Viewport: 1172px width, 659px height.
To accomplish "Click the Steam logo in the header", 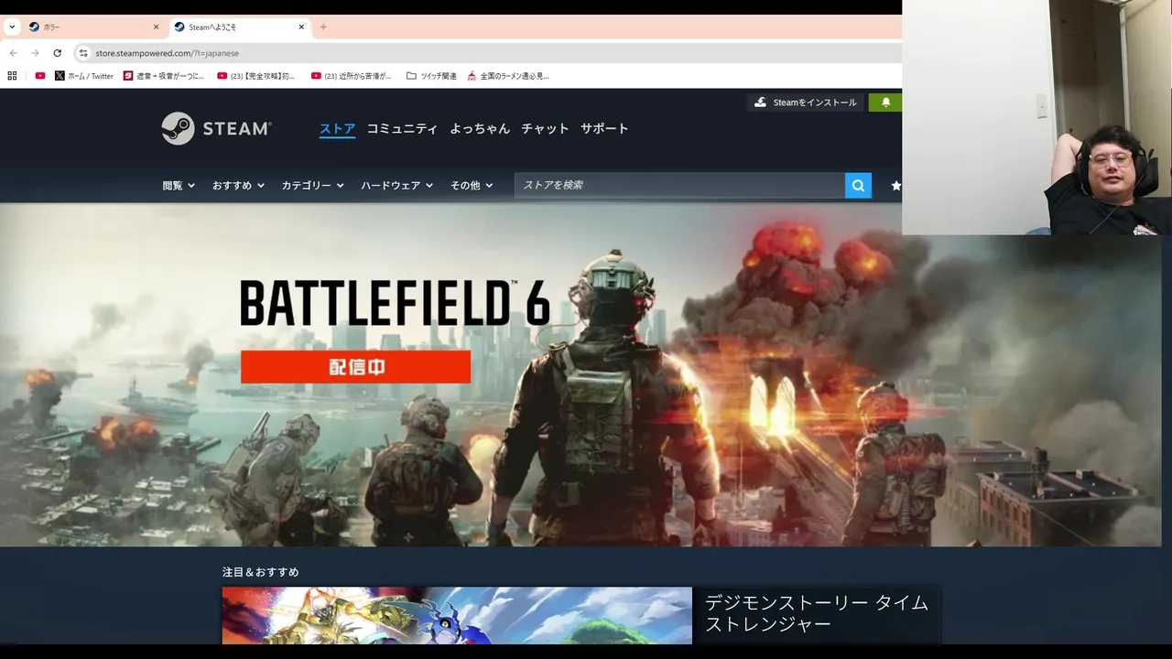I will coord(216,128).
